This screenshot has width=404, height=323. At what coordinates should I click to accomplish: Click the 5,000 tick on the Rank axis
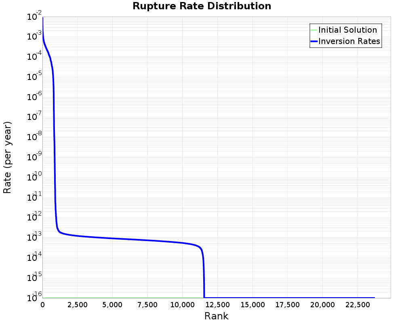(x=113, y=305)
